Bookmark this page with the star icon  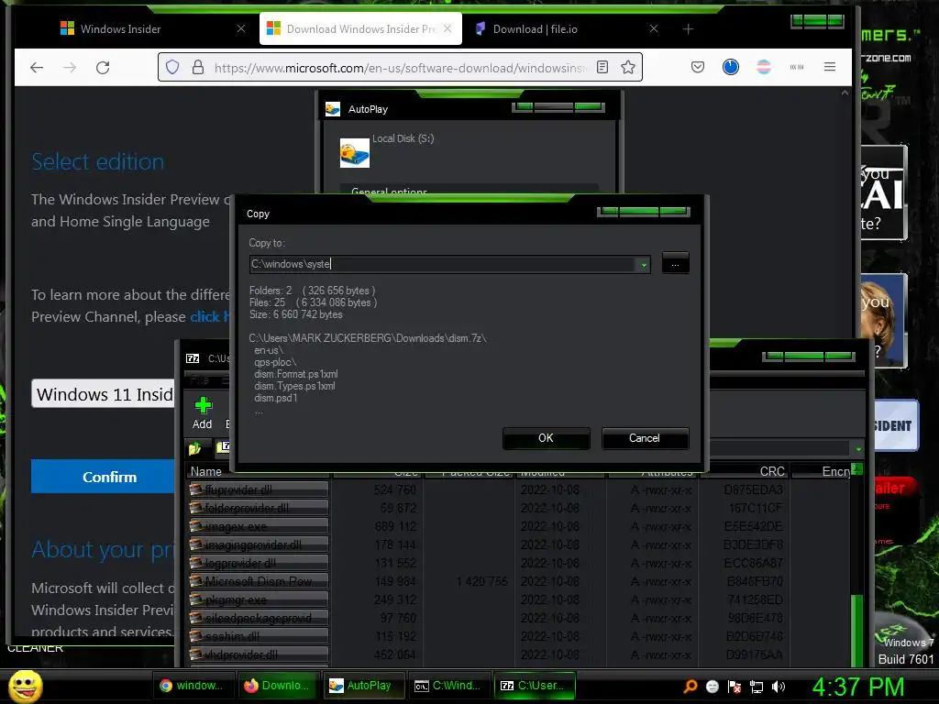[x=628, y=67]
